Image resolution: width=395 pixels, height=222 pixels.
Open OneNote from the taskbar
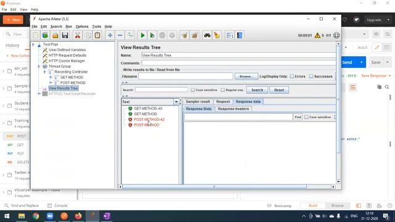pyautogui.click(x=107, y=216)
